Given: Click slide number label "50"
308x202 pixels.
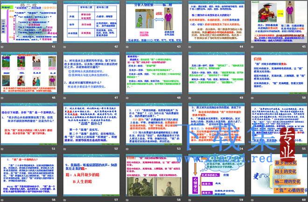Looking at the screenshot, I should pos(304,98).
